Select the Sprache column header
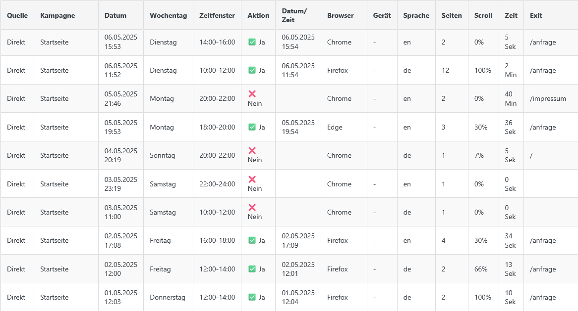The height and width of the screenshot is (311, 578). (416, 15)
